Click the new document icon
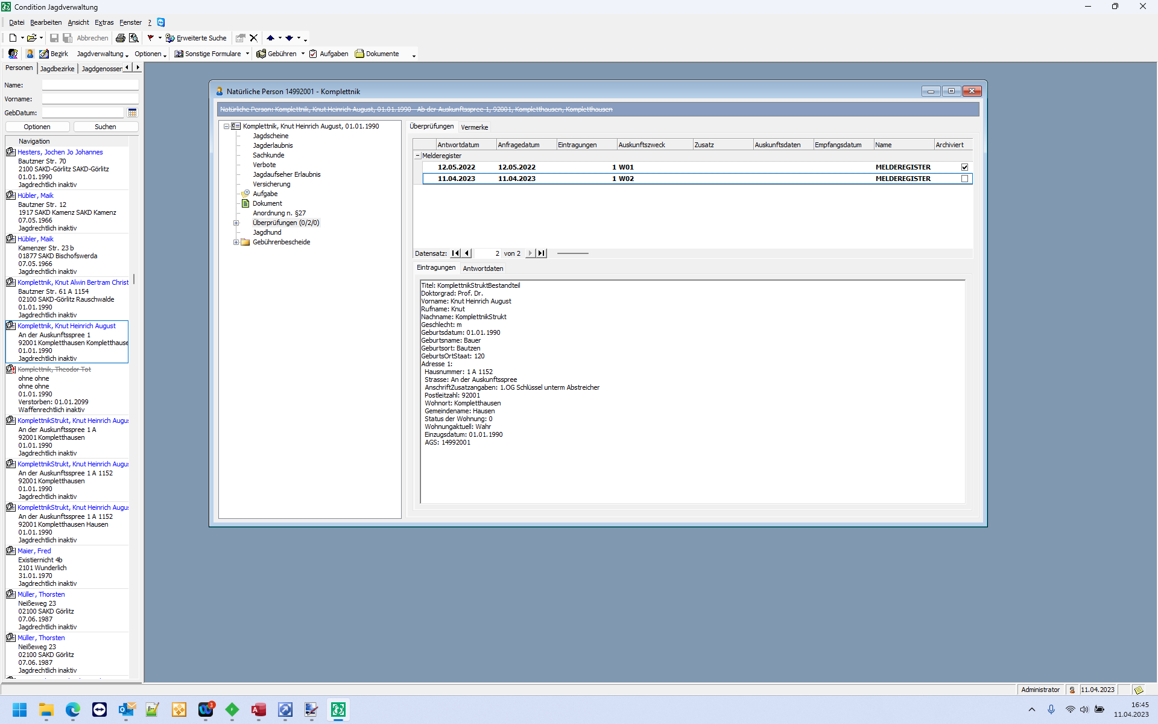The width and height of the screenshot is (1158, 724). [x=13, y=38]
